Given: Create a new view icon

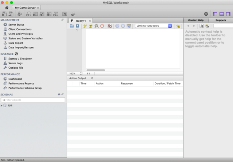Looking at the screenshot, I should click(42, 14).
